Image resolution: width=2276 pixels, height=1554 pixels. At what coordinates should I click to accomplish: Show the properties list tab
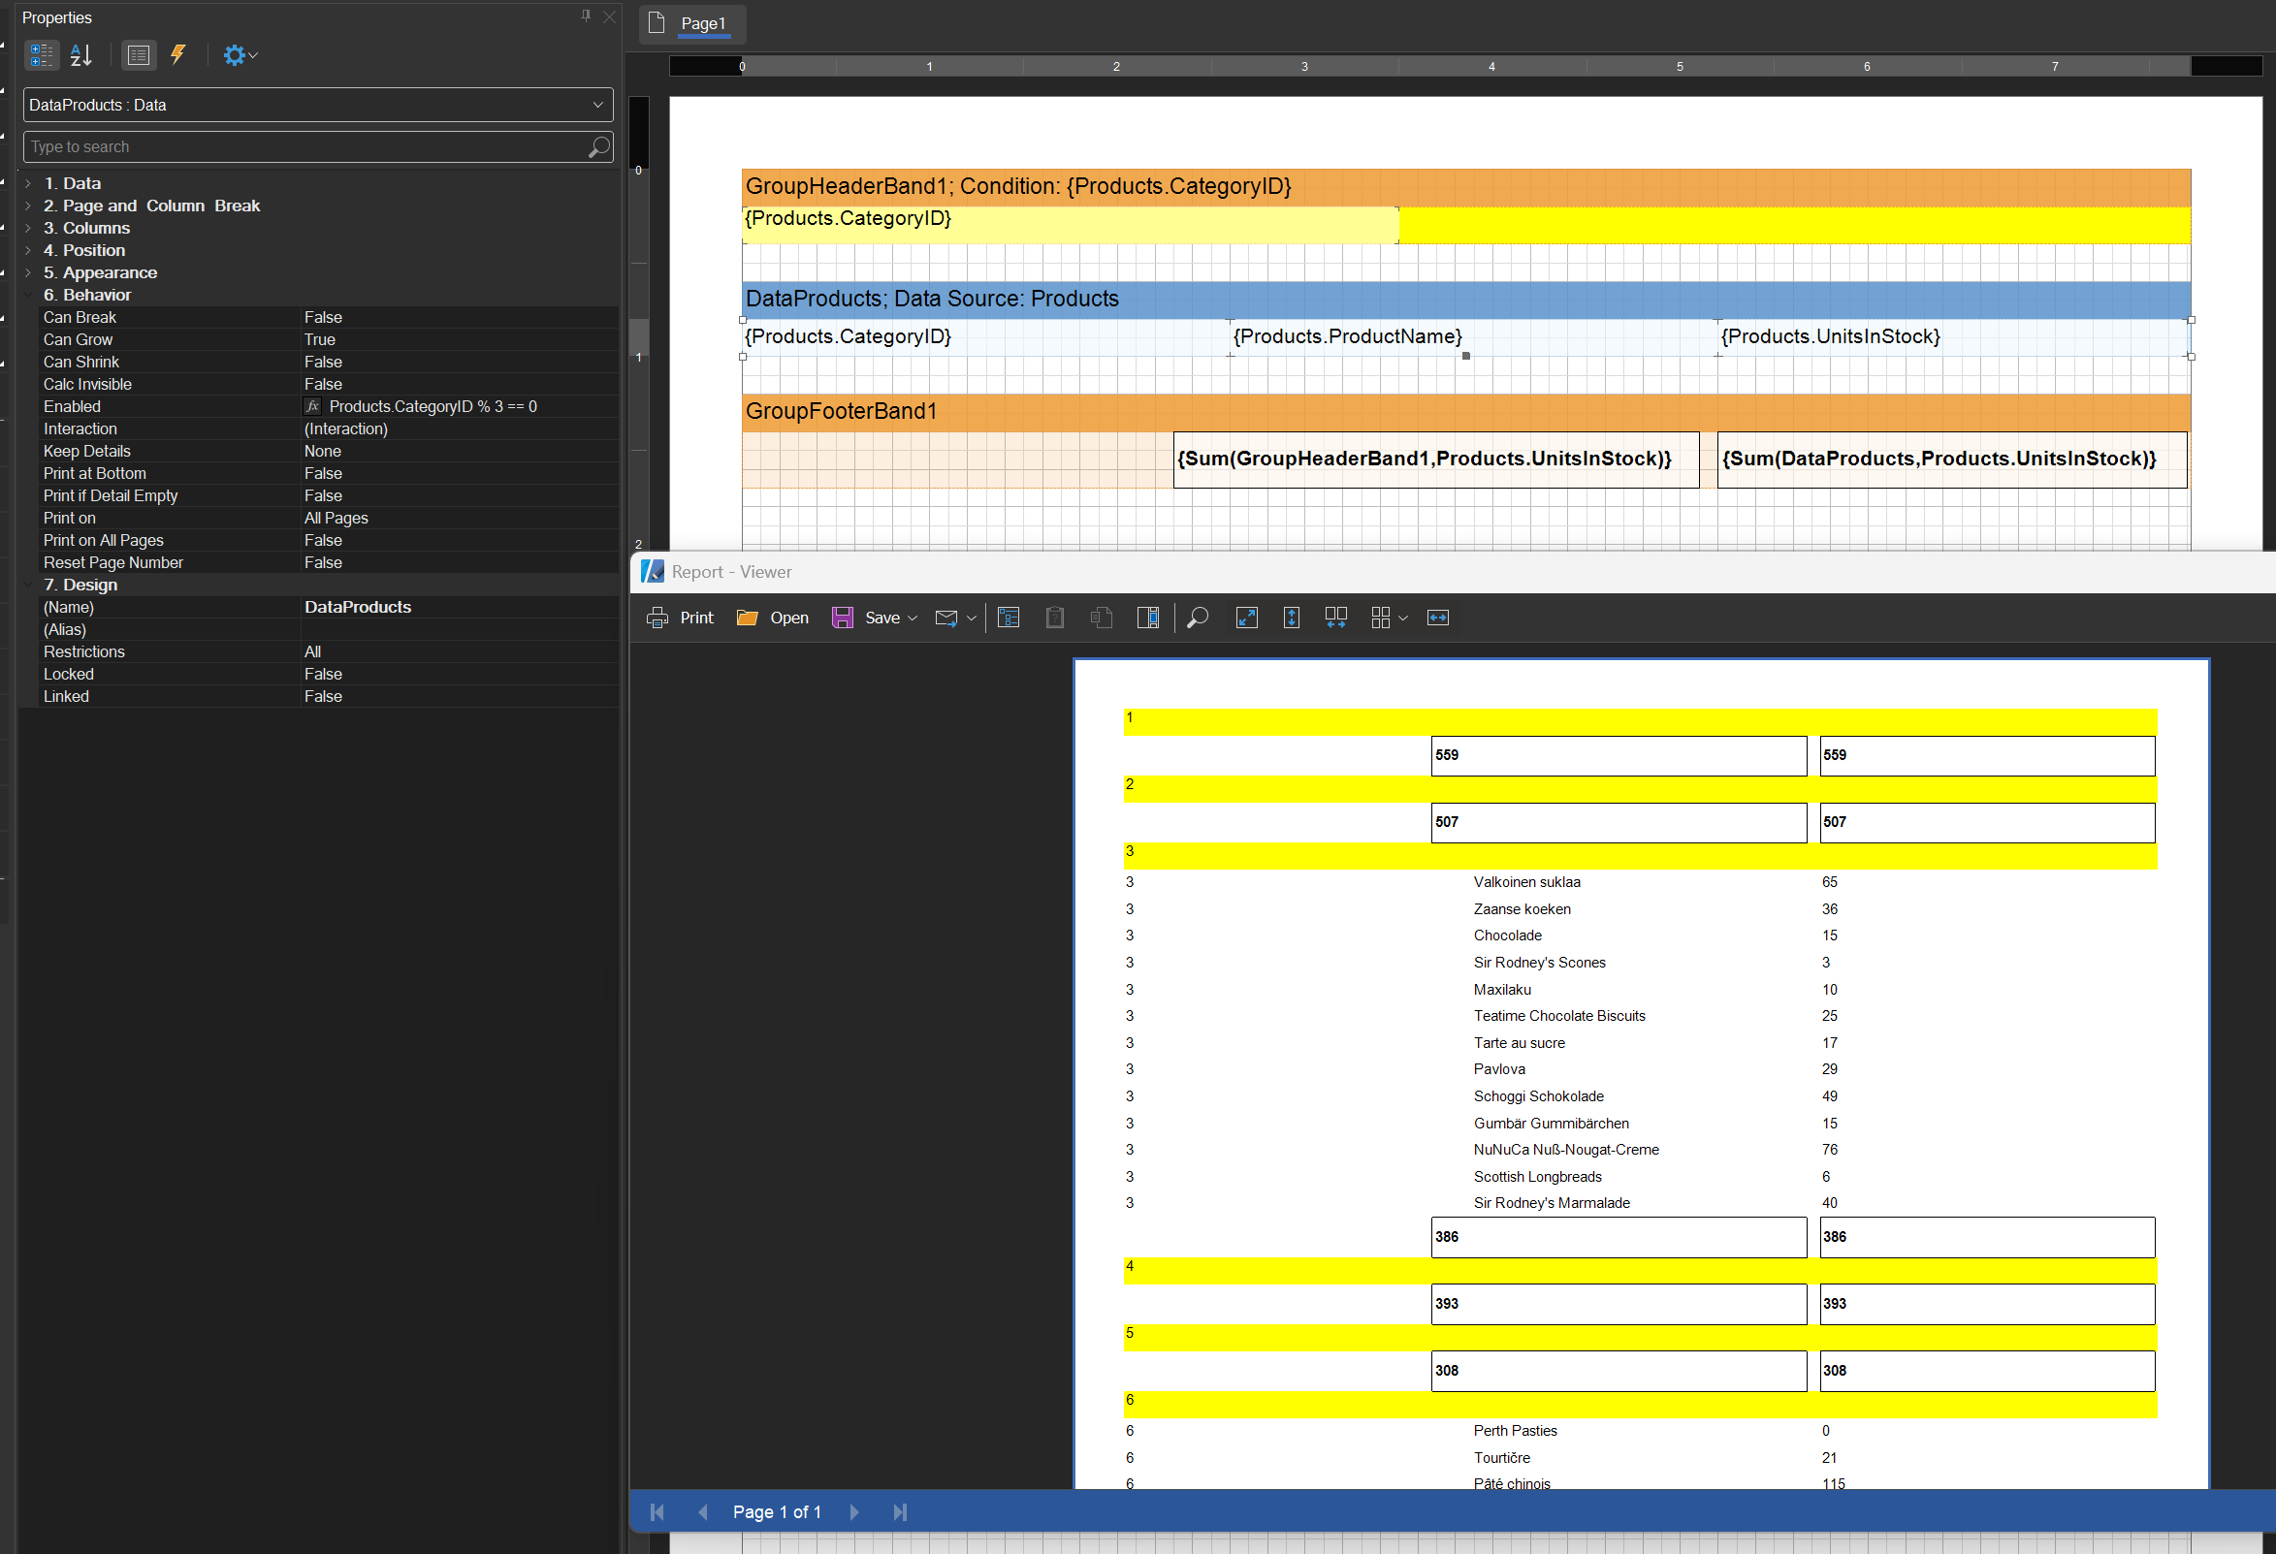pyautogui.click(x=139, y=55)
